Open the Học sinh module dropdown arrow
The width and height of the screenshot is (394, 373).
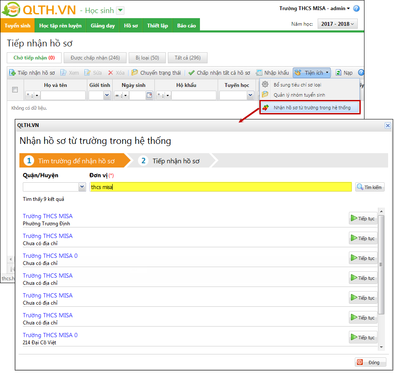120,10
